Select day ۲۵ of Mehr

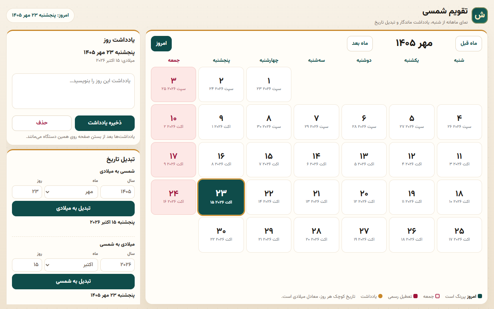[459, 235]
